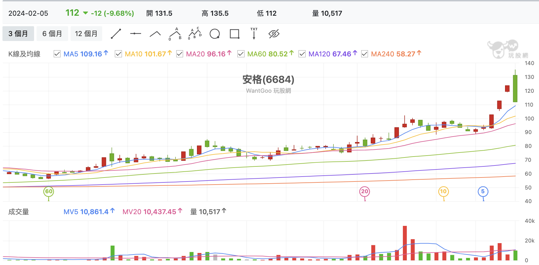Toggle the MA60 moving average checkbox
Viewport: 539px width, 265px height.
click(241, 54)
